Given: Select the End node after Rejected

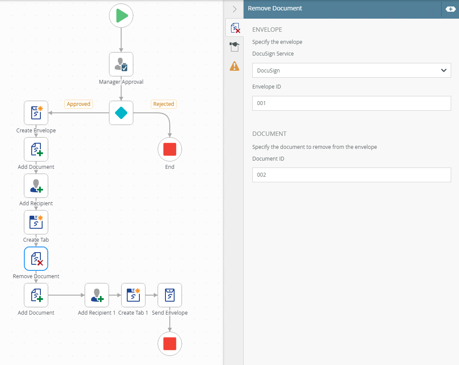Looking at the screenshot, I should point(169,149).
